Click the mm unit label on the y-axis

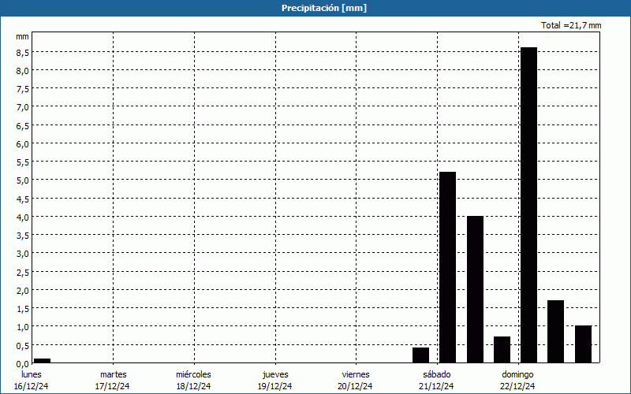point(22,36)
